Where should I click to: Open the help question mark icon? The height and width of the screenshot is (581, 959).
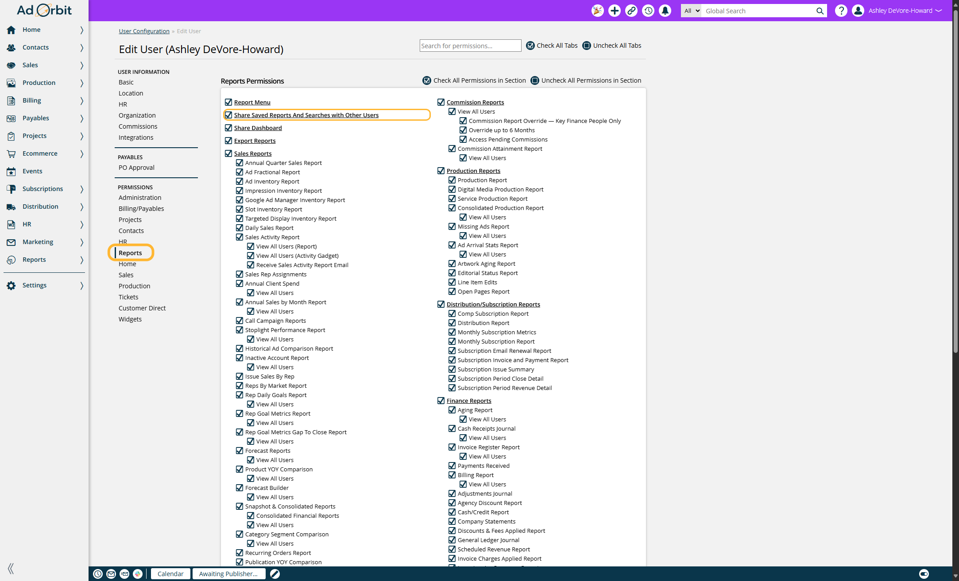point(841,11)
